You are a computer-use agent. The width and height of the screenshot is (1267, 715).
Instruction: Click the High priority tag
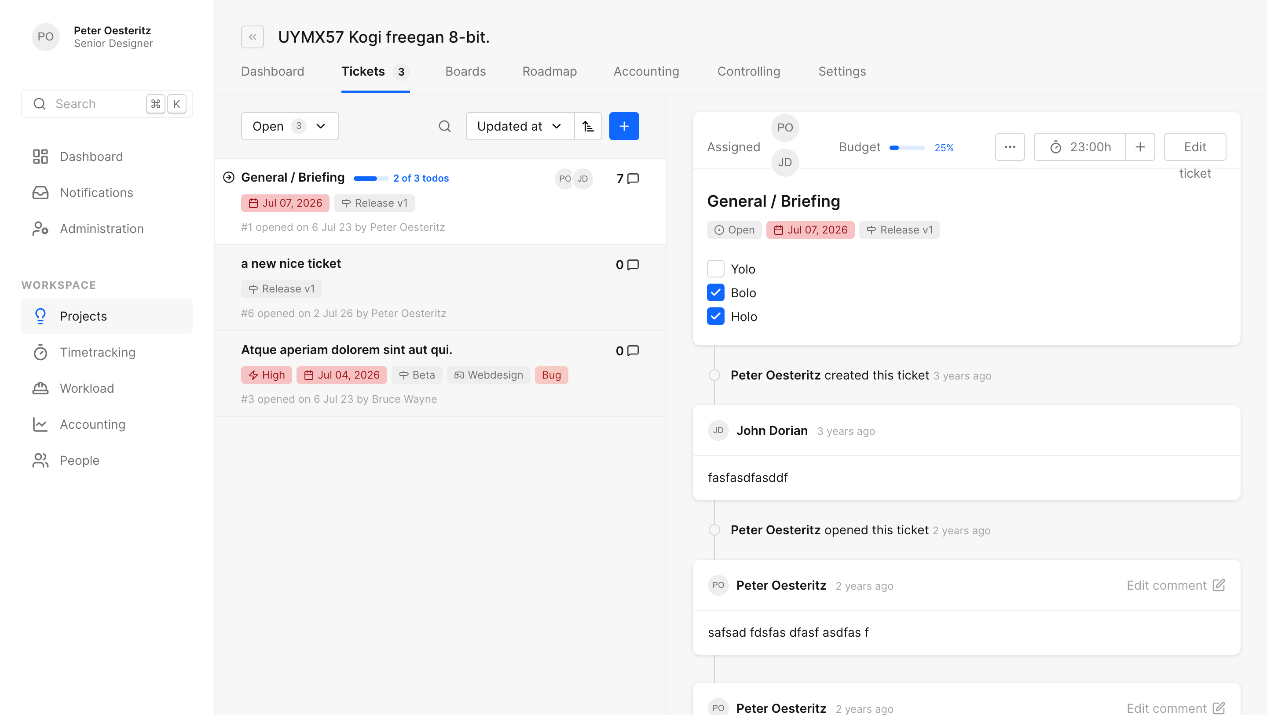click(266, 375)
